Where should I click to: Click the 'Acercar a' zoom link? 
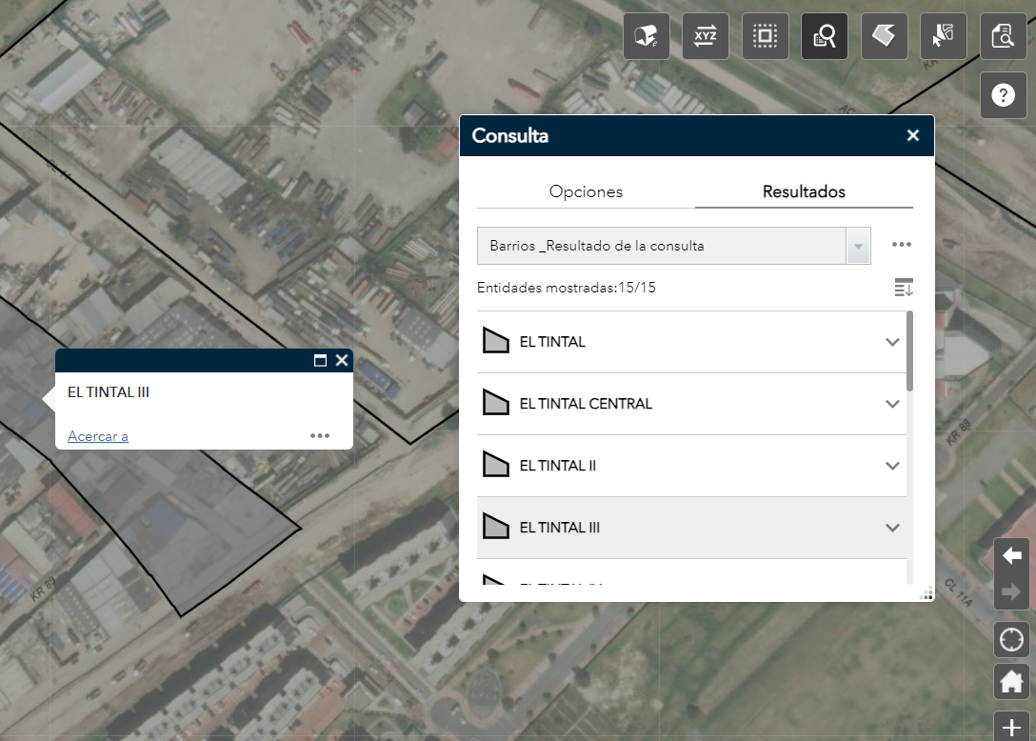(x=98, y=436)
